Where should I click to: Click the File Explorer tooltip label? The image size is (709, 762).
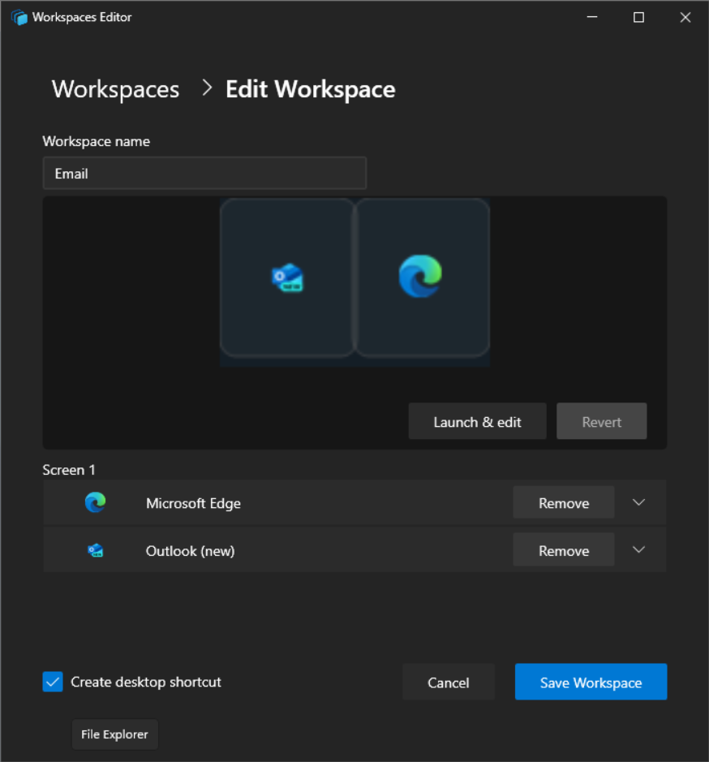(114, 734)
